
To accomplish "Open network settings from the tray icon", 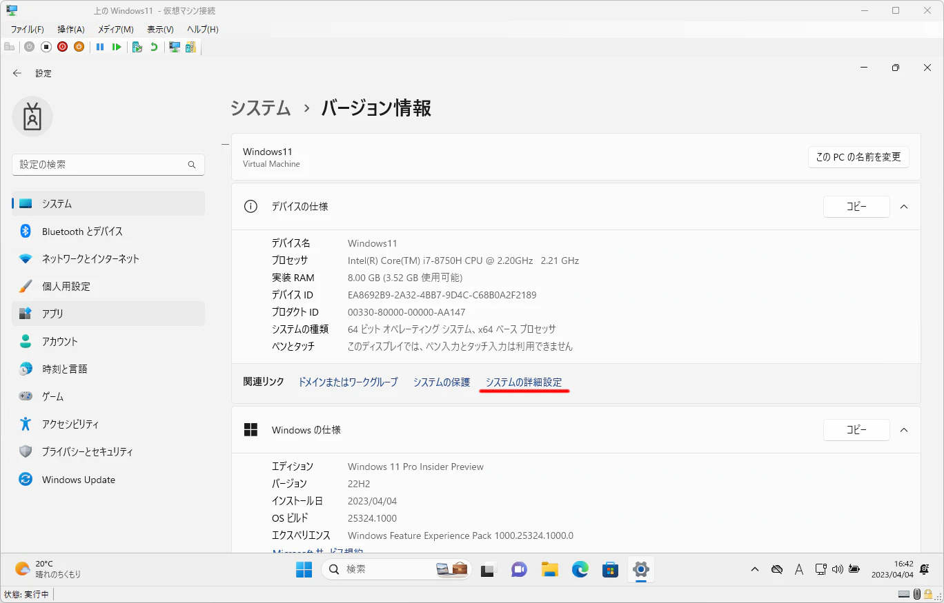I will (x=820, y=569).
